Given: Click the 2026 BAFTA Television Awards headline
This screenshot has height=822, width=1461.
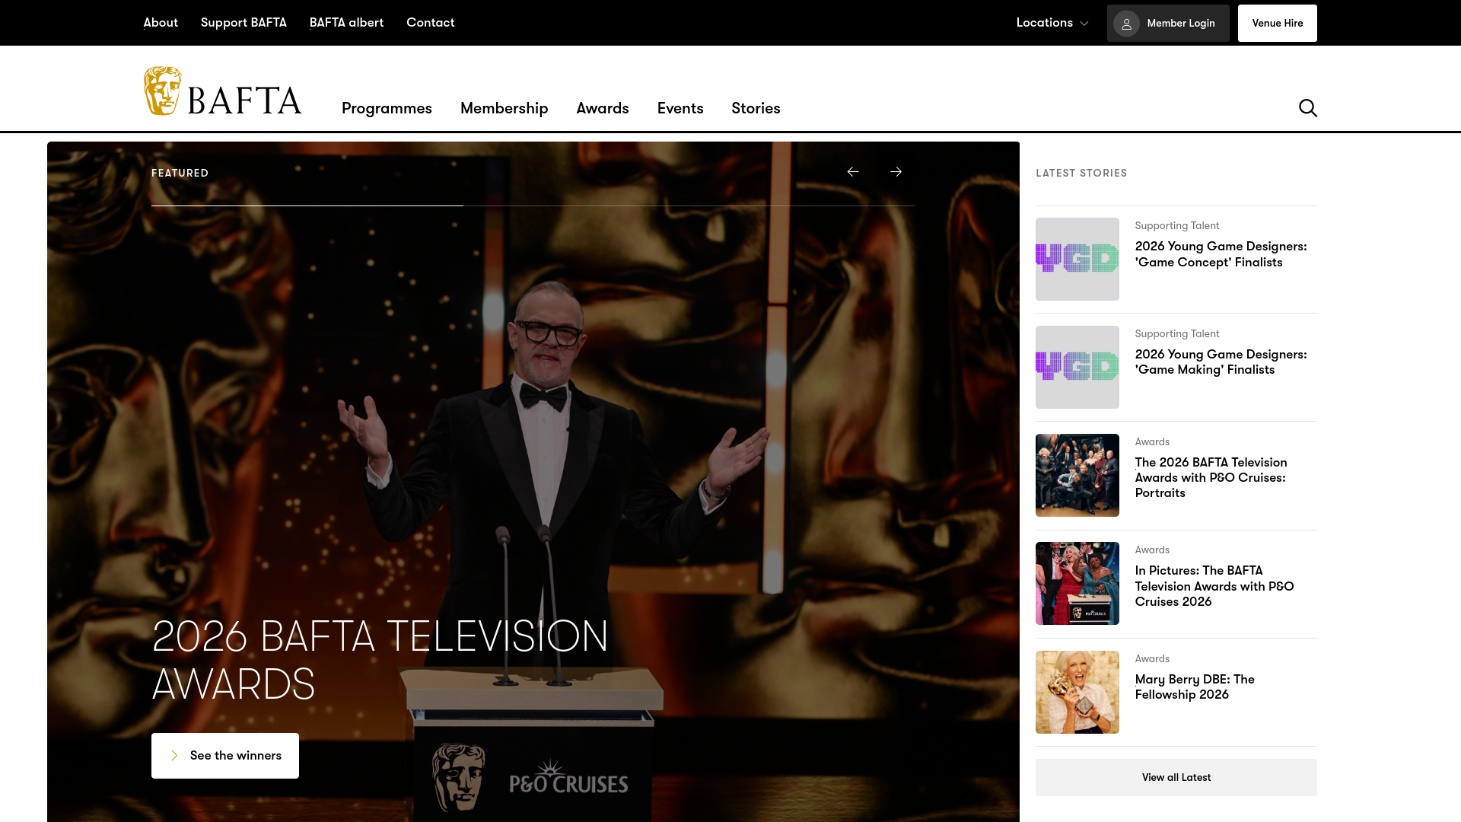Looking at the screenshot, I should (380, 660).
